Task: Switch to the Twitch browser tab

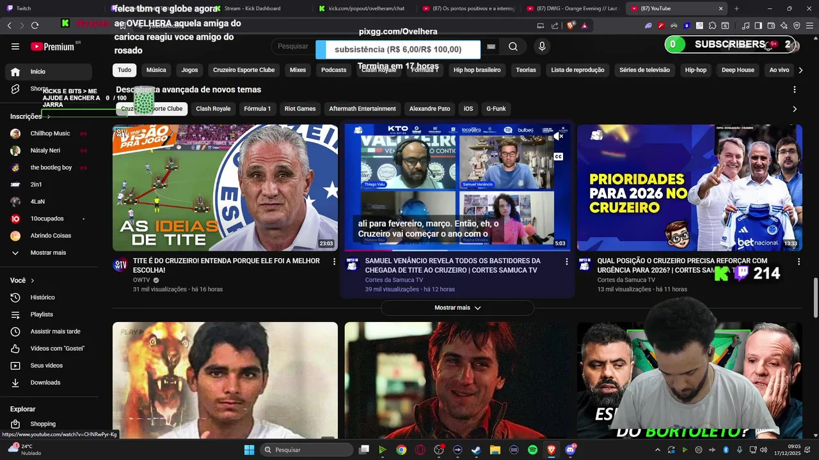Action: point(53,8)
